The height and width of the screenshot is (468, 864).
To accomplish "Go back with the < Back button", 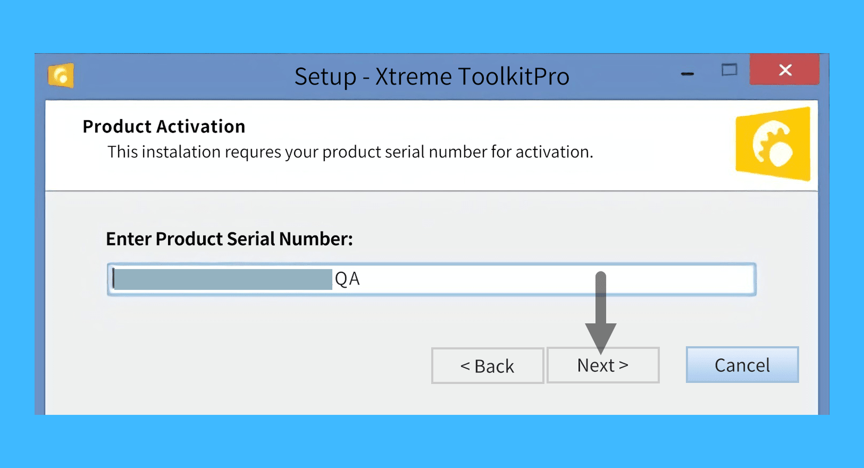I will click(487, 366).
